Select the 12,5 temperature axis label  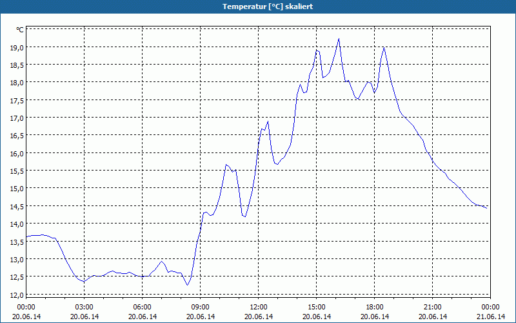tap(17, 277)
